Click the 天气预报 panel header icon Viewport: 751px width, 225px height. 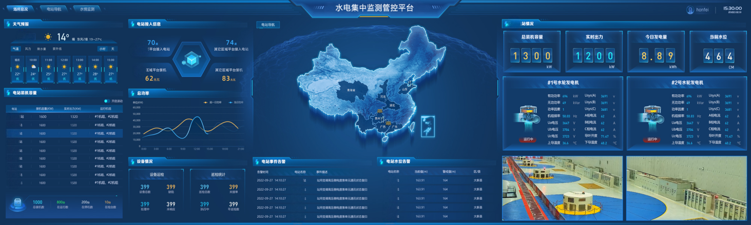pyautogui.click(x=8, y=24)
